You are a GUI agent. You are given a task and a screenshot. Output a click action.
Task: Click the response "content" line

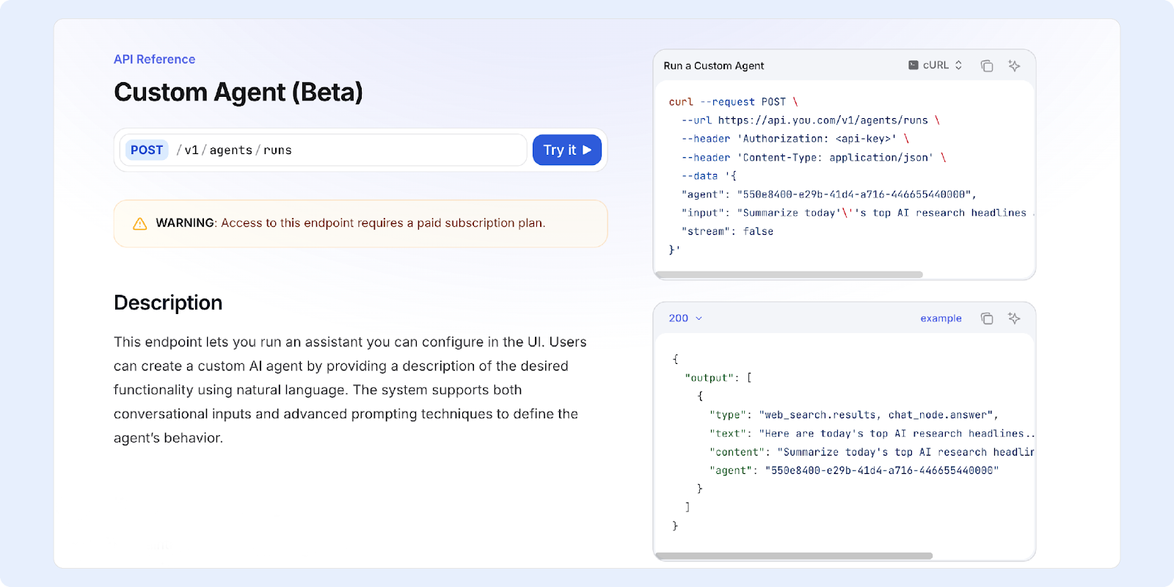872,452
